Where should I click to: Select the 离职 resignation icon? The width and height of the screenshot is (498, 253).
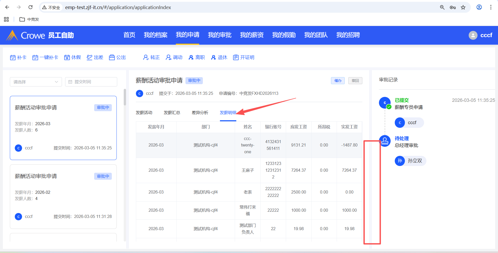[191, 57]
